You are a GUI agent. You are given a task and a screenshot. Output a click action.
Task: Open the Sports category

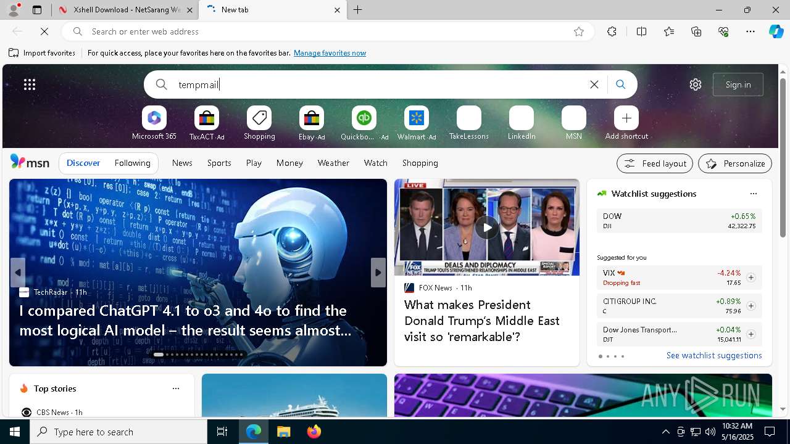click(x=219, y=163)
